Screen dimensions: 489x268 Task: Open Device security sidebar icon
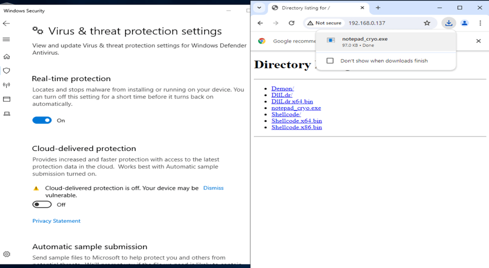(x=7, y=114)
